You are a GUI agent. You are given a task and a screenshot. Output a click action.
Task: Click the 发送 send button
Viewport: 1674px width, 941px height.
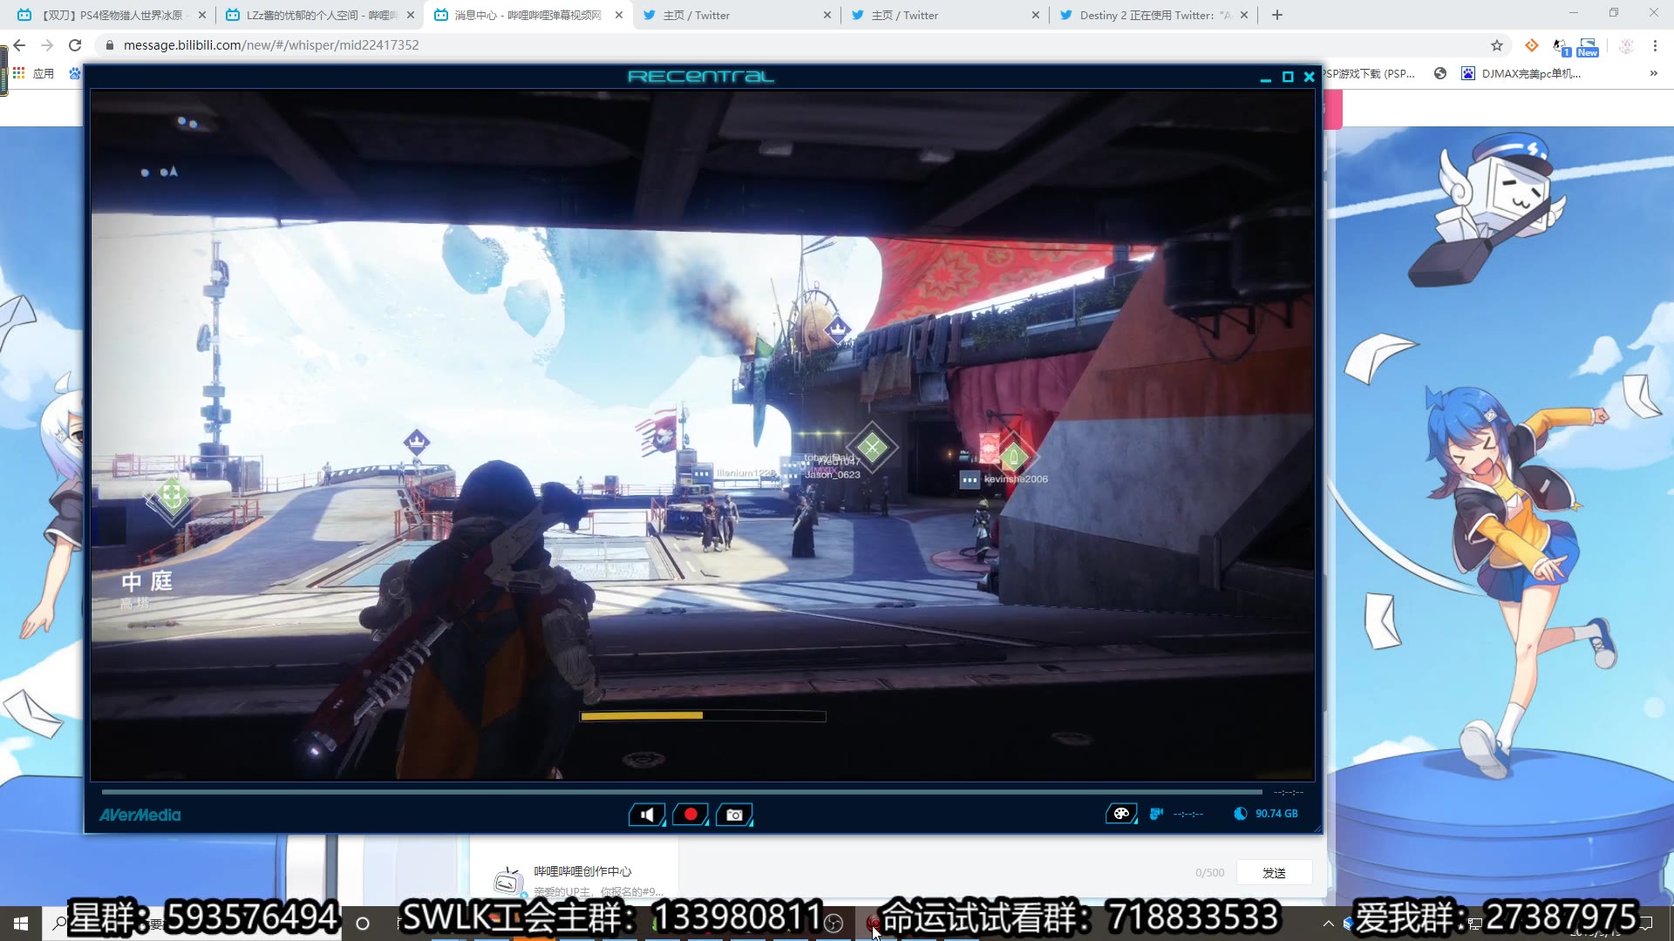pyautogui.click(x=1274, y=872)
